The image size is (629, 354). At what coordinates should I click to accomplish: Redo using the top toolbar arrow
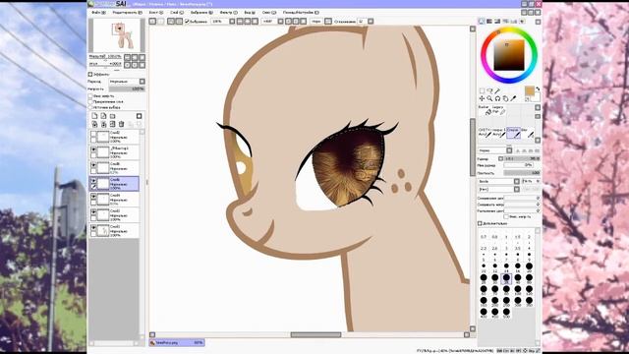pos(161,22)
